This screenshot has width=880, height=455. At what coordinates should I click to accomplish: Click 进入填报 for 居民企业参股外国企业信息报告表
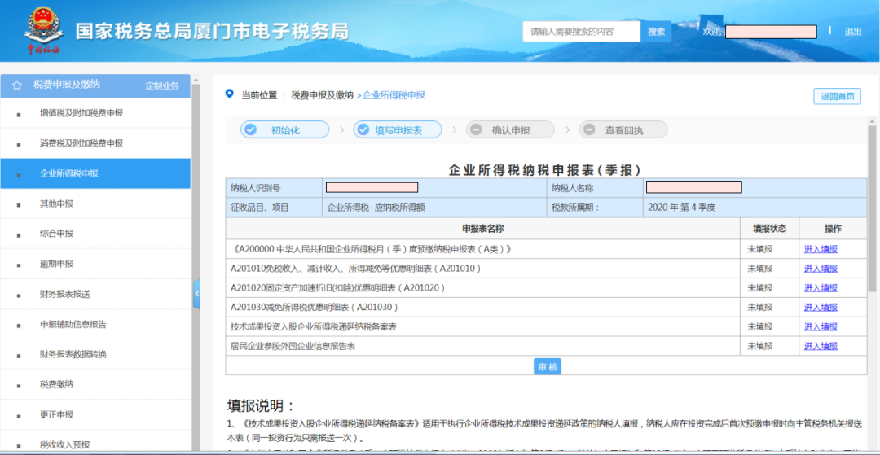pyautogui.click(x=821, y=346)
